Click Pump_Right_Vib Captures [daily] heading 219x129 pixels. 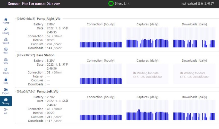click(x=148, y=24)
